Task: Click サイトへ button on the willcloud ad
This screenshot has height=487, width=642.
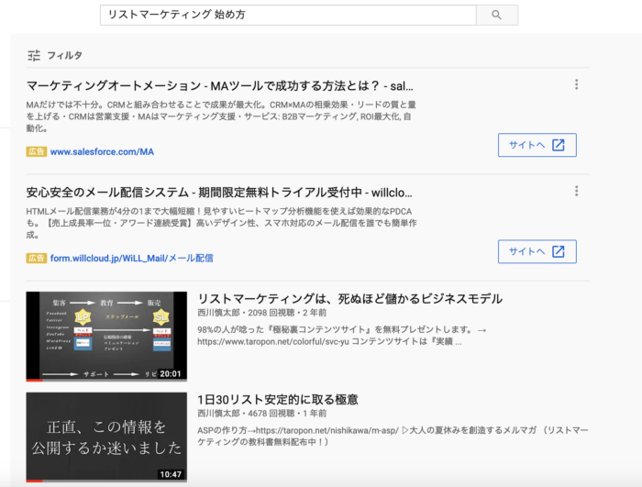Action: pyautogui.click(x=537, y=252)
